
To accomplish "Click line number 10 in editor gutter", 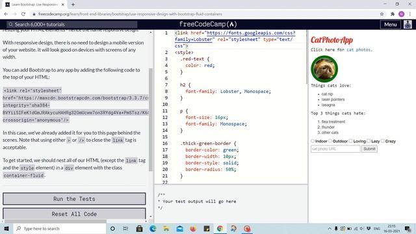I will 165,104.
